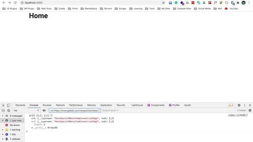Open the Web Tools bookmark folder
Viewport: 253px width, 142px height.
pyautogui.click(x=44, y=9)
